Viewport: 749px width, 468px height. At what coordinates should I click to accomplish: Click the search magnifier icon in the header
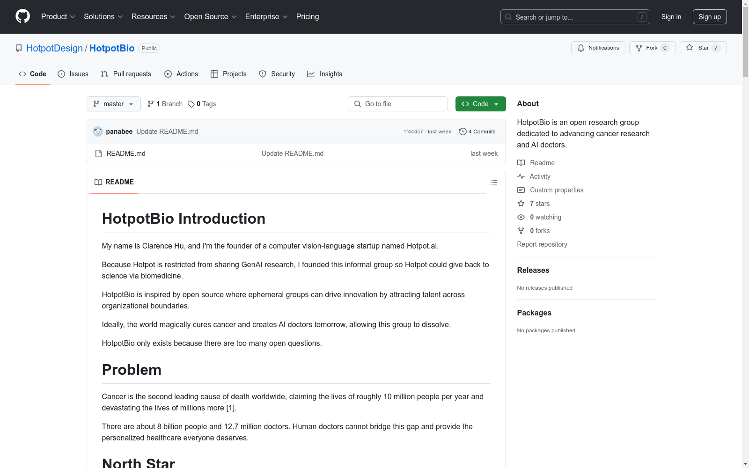pos(508,17)
